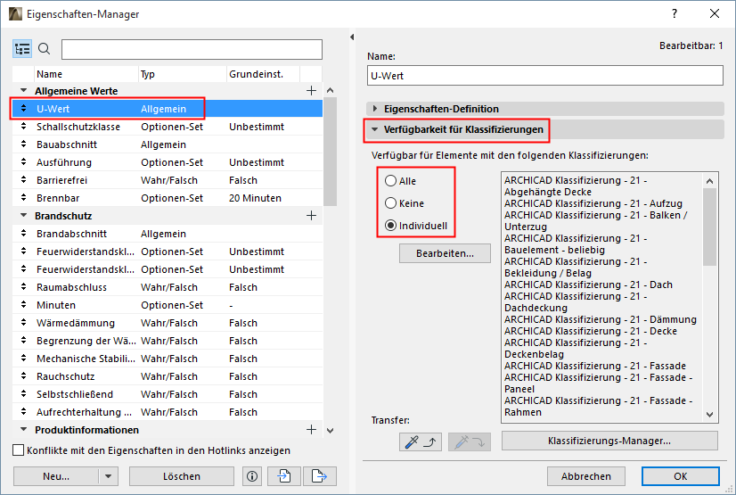Click drag handle icon of Brennbar row

[x=23, y=198]
